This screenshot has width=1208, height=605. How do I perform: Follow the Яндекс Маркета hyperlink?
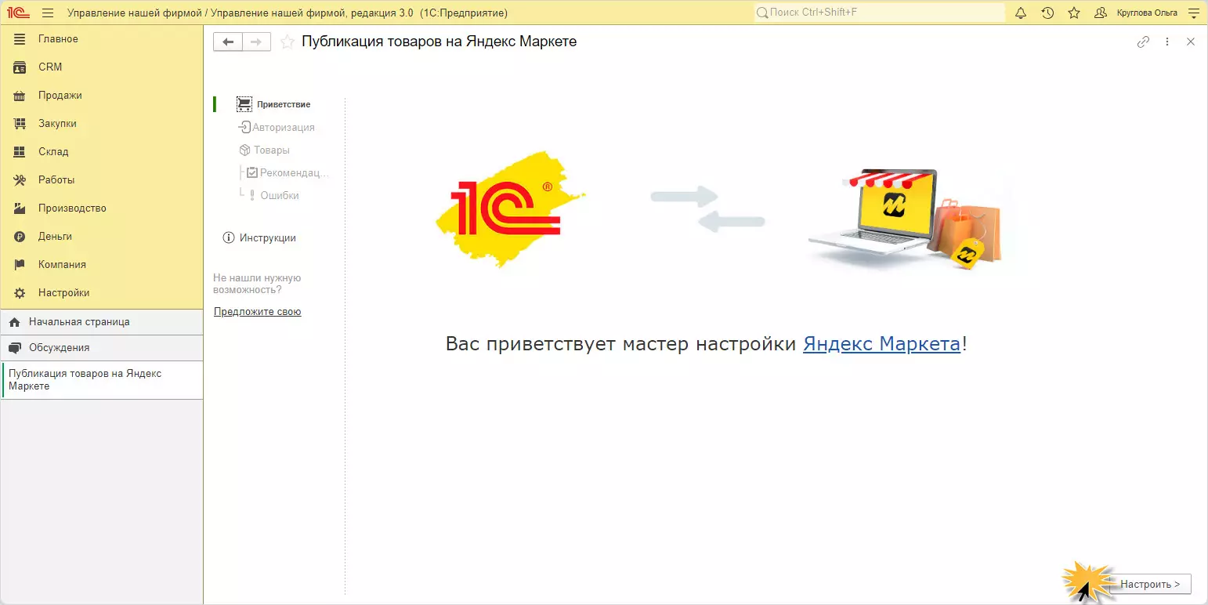point(882,344)
